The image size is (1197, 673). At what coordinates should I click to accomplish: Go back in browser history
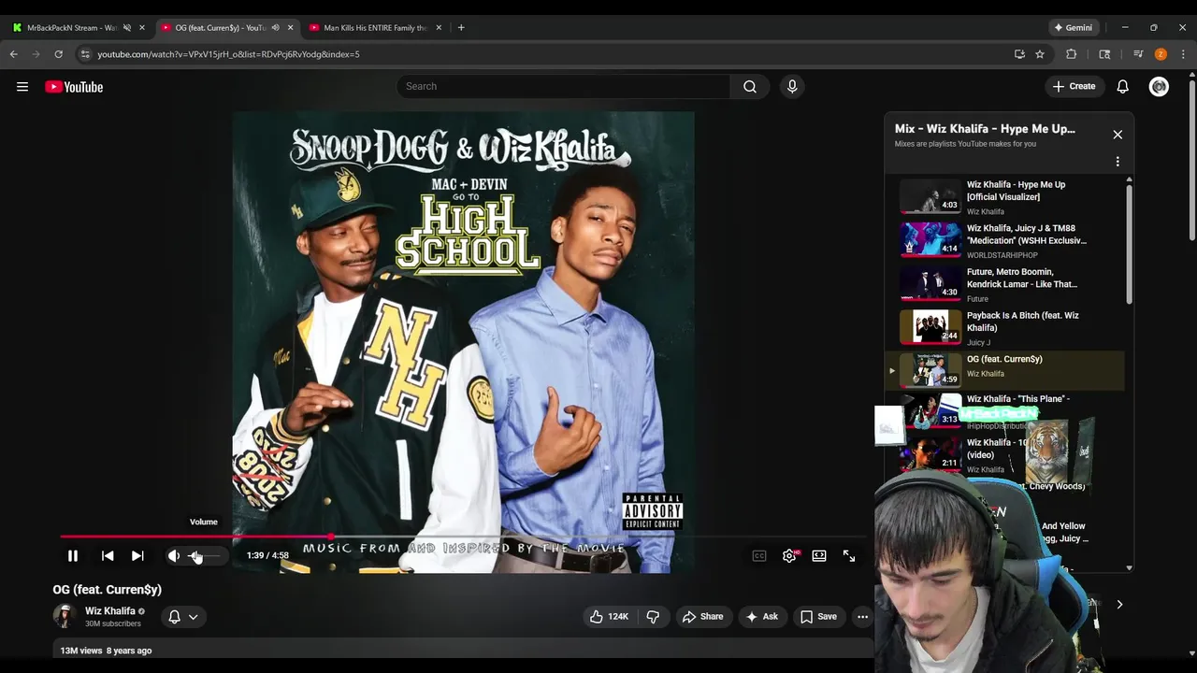(14, 54)
